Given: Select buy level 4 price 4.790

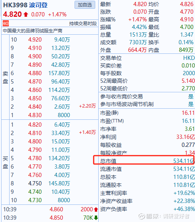Looking at the screenshot, I should (x=35, y=150).
